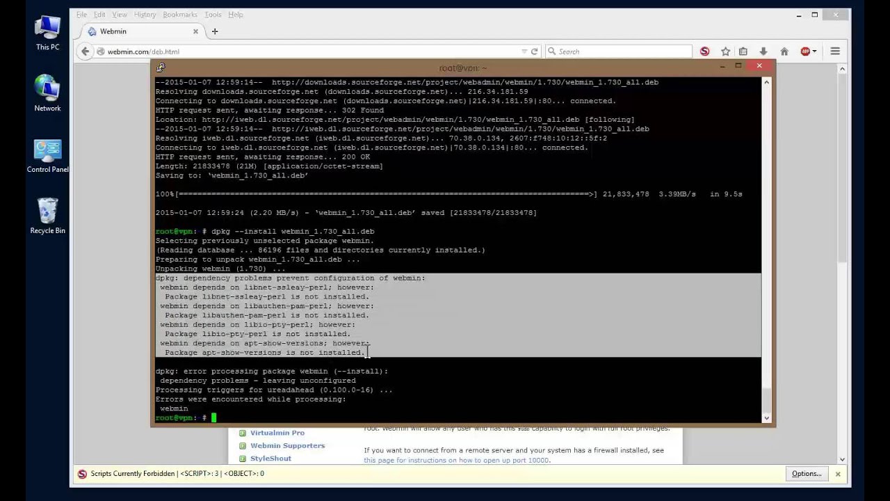Click terminal command prompt cursor
The width and height of the screenshot is (890, 501).
point(214,418)
